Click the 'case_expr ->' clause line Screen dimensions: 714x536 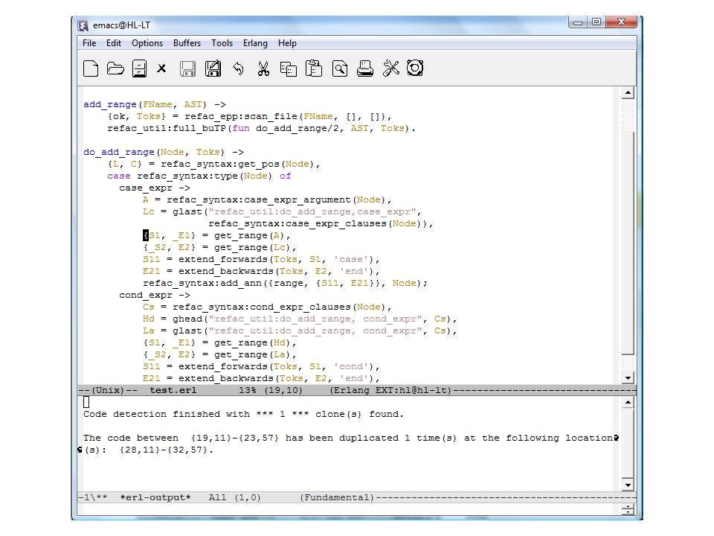coord(155,188)
